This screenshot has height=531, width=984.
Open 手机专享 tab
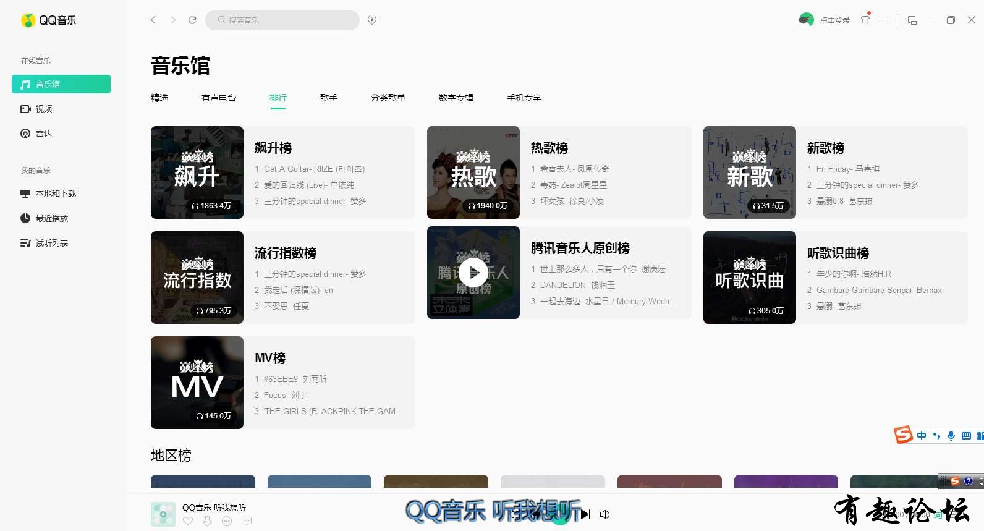(524, 98)
